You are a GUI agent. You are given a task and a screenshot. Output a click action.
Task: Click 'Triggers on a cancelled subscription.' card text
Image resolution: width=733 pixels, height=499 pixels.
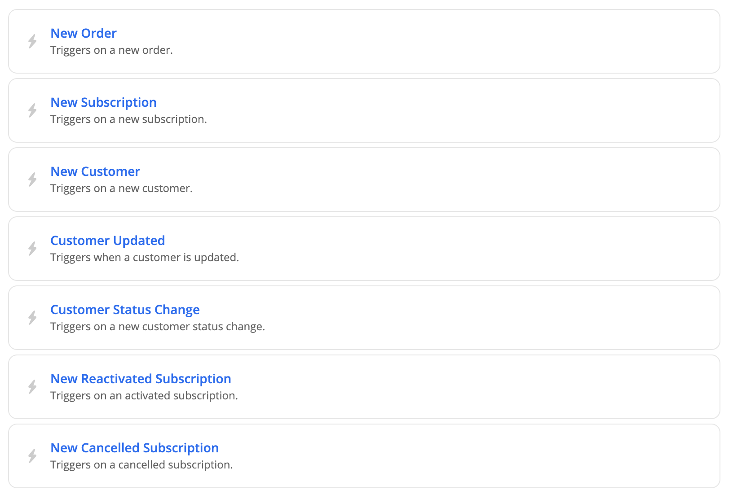141,465
